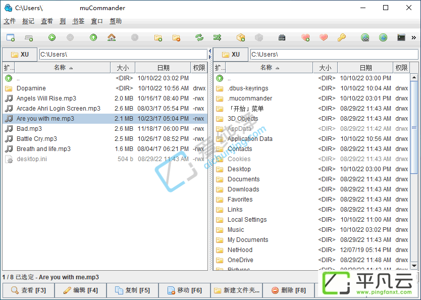Sort right panel by 大小 column
Viewport: 421px width, 300px height.
tap(326, 68)
